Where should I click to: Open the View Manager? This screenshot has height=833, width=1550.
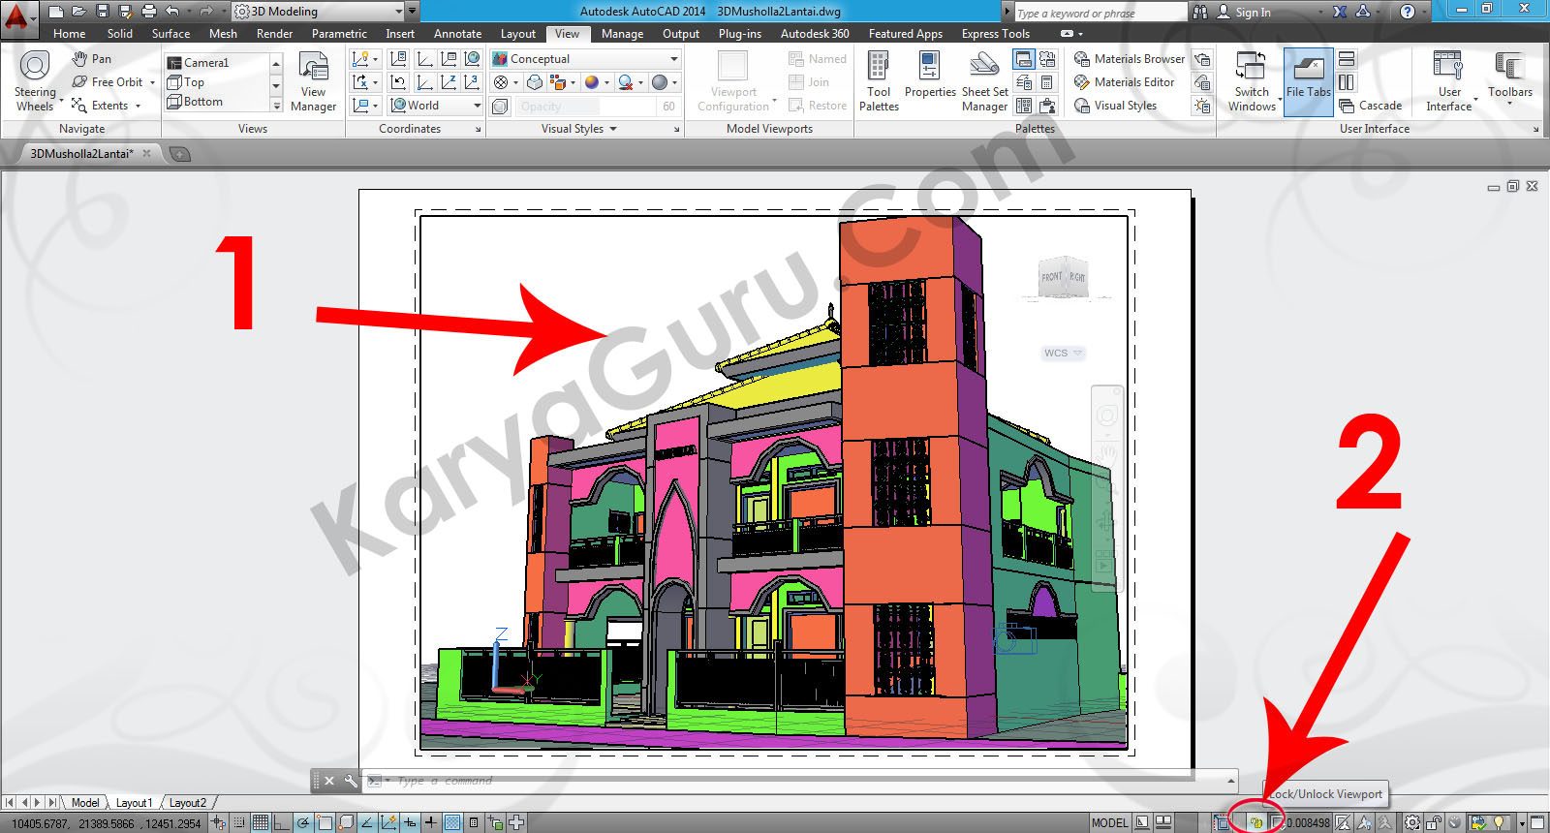[x=313, y=82]
